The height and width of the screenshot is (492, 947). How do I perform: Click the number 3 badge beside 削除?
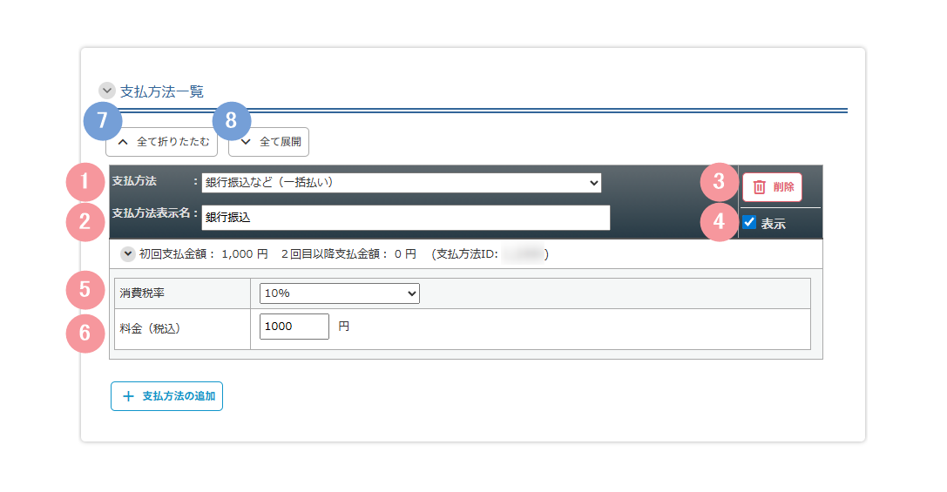[719, 182]
